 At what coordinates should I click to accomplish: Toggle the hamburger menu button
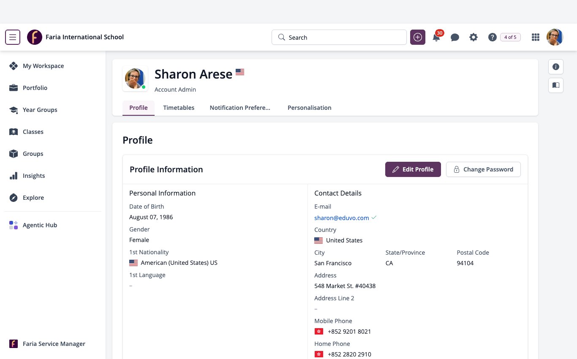pyautogui.click(x=13, y=37)
